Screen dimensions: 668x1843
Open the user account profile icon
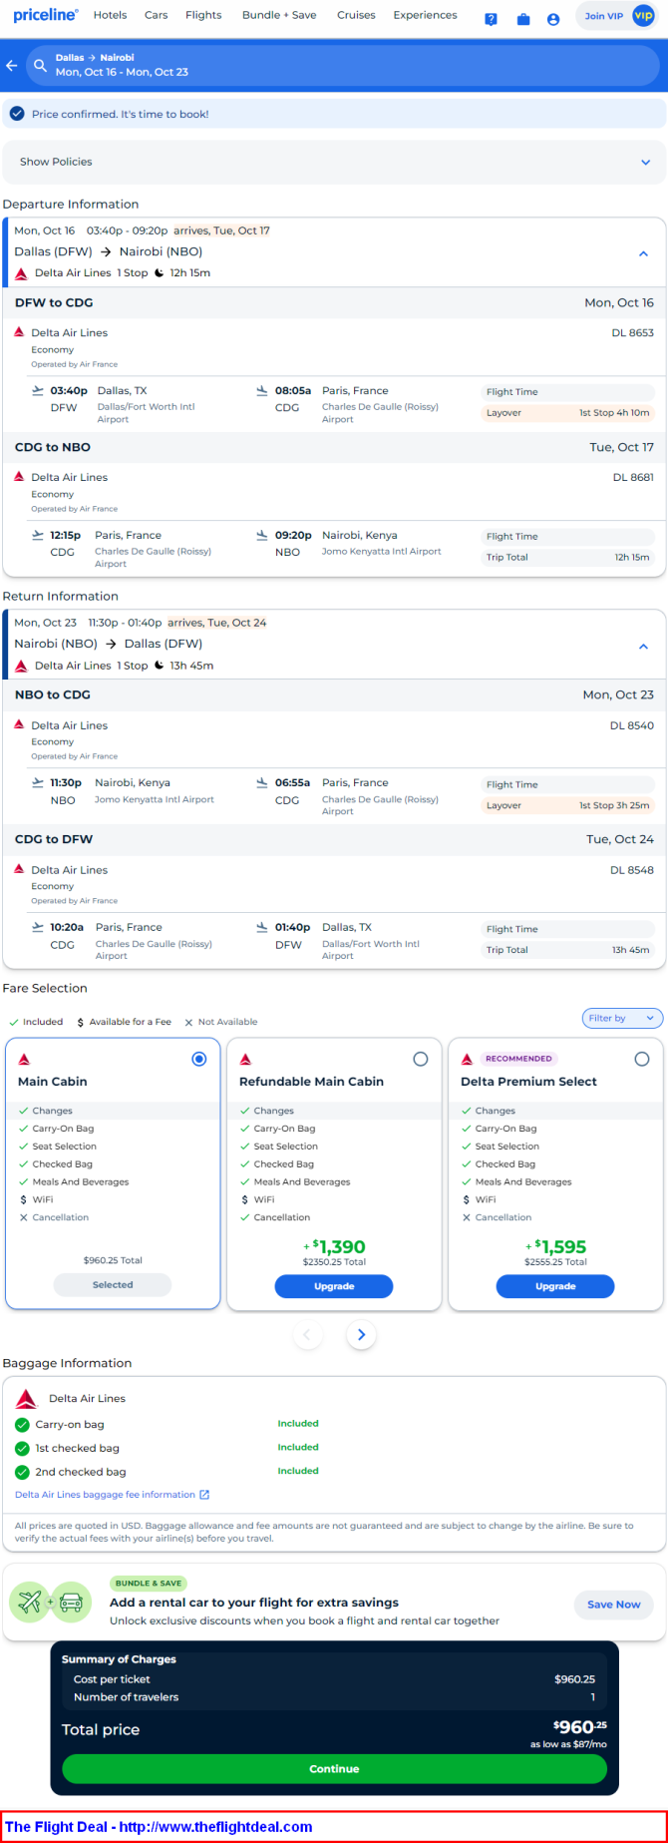coord(553,19)
